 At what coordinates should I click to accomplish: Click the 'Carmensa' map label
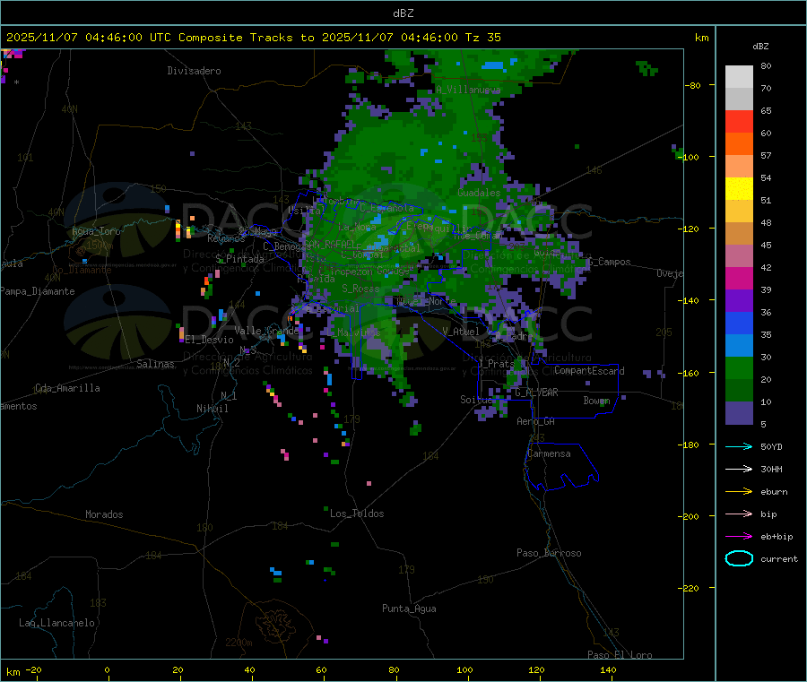pos(549,453)
